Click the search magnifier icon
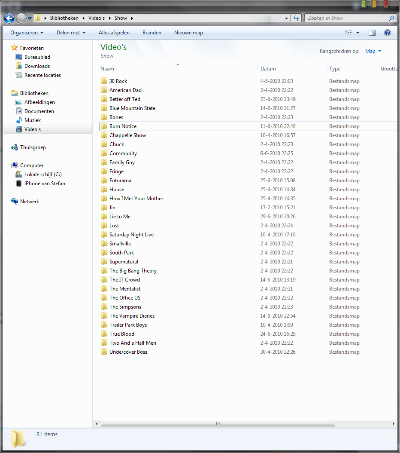 pyautogui.click(x=391, y=18)
